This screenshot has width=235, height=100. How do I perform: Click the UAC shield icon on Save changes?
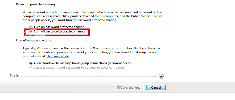[x=119, y=87]
